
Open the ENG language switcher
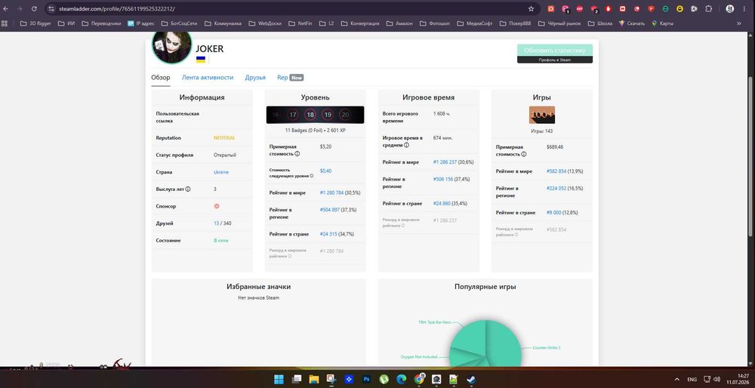click(692, 380)
